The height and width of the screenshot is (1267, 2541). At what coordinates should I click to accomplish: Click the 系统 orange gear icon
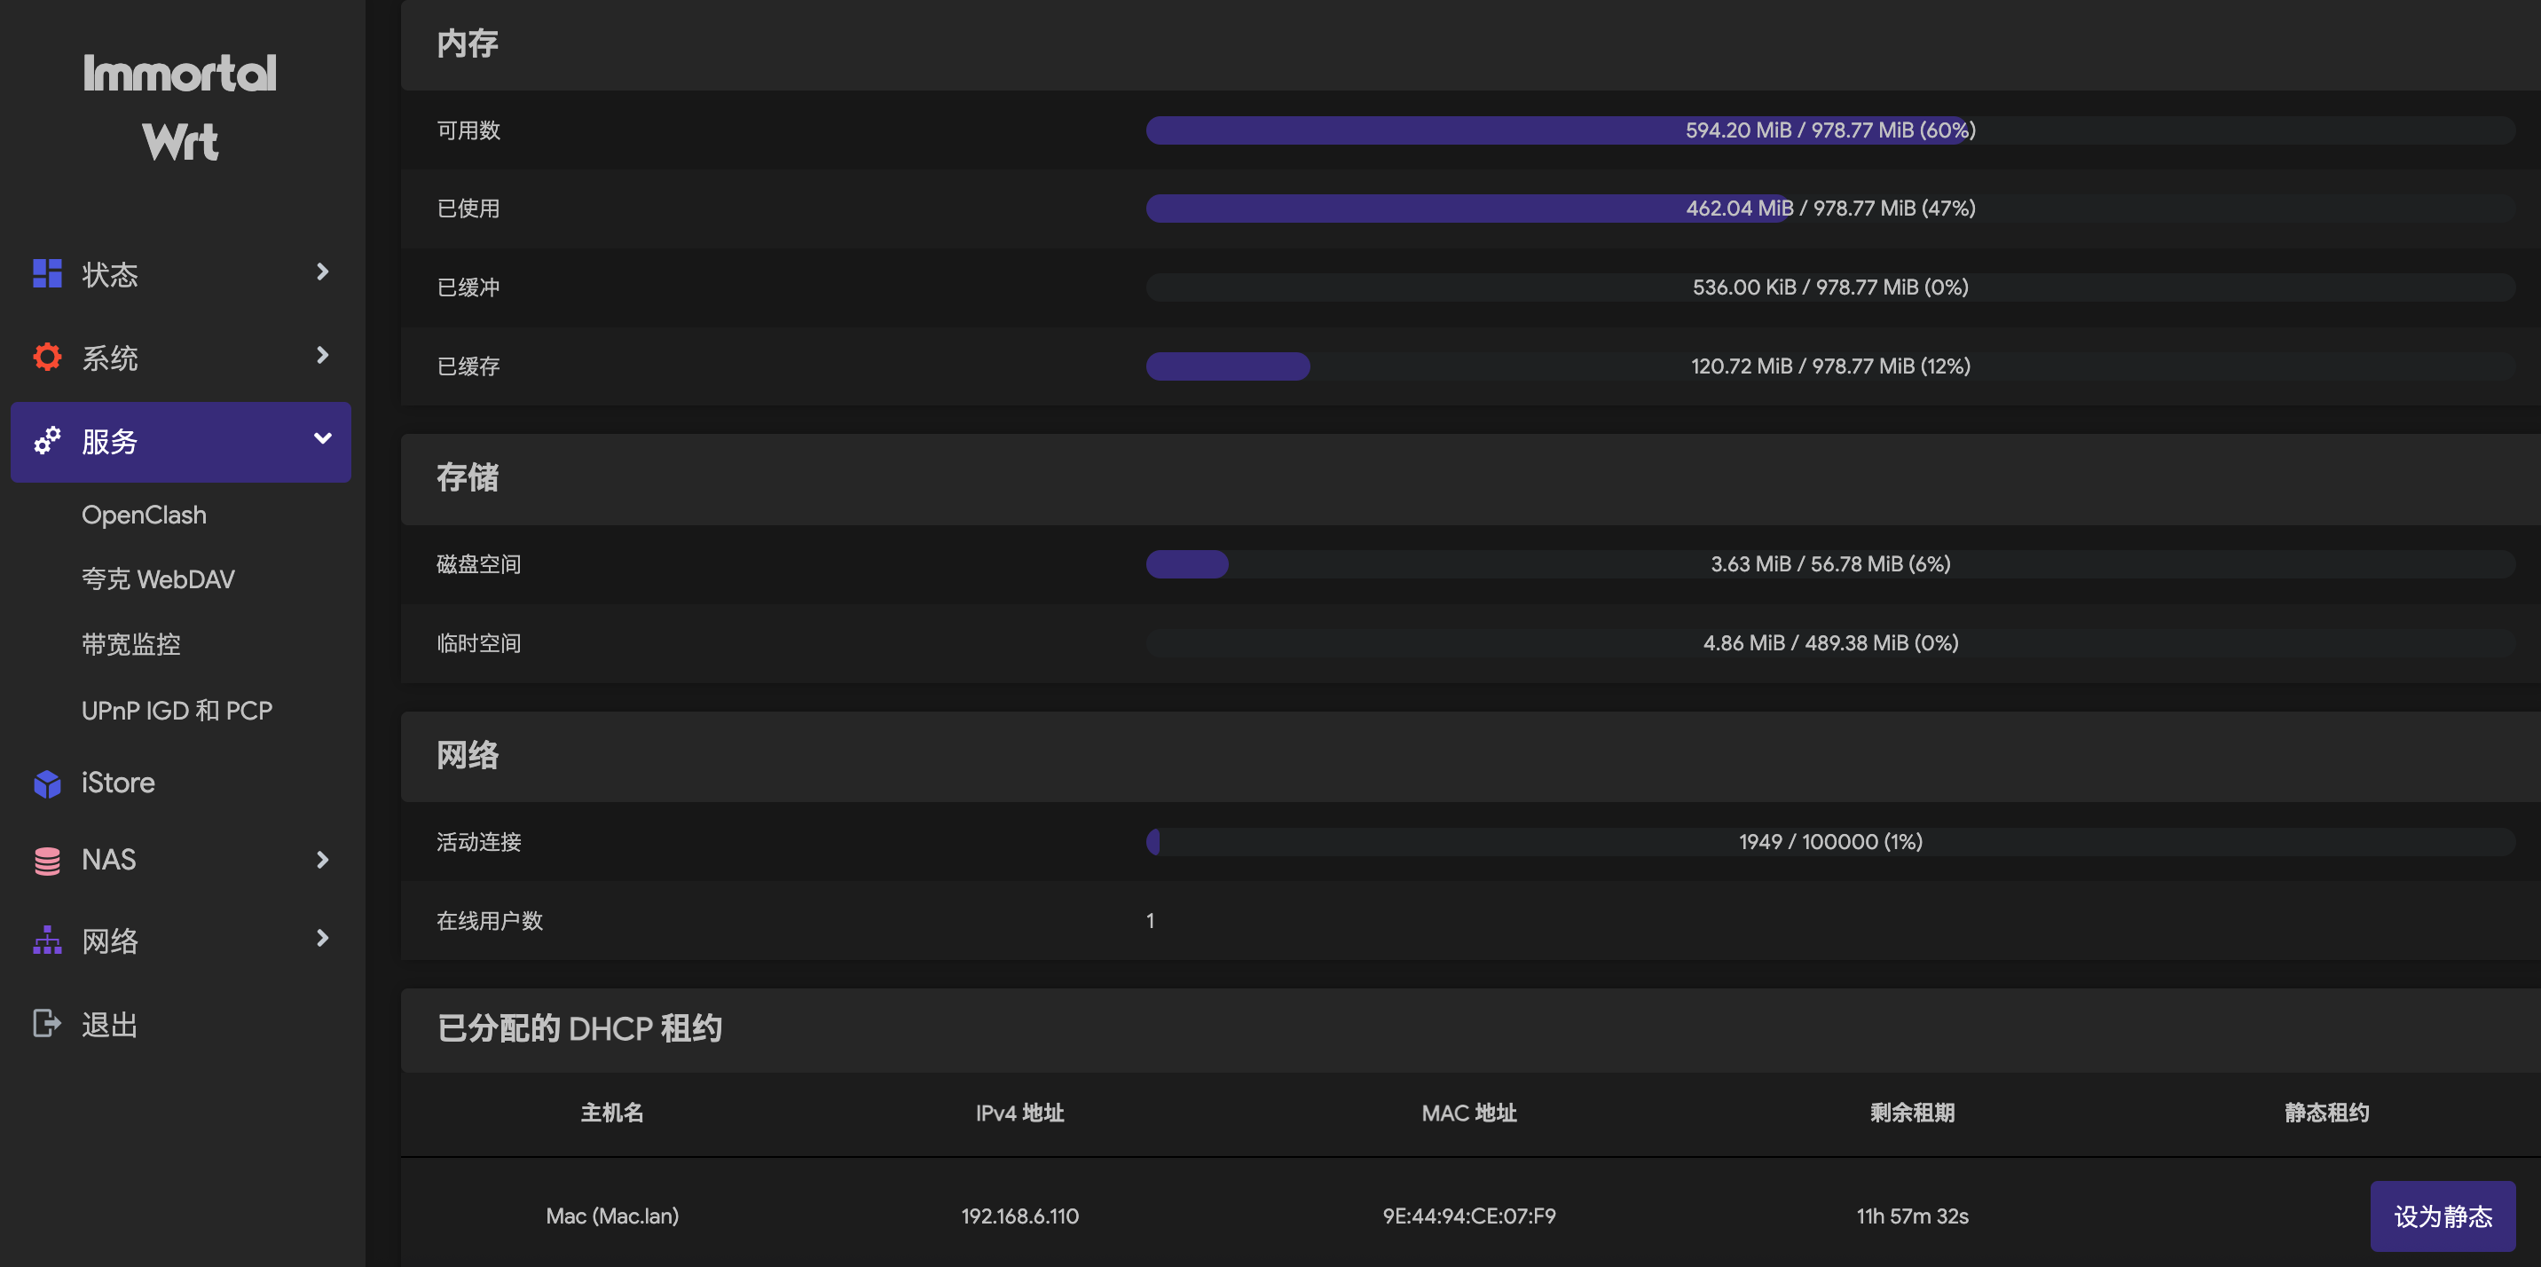point(46,356)
